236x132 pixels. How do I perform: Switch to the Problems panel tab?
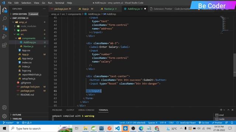coord(57,110)
